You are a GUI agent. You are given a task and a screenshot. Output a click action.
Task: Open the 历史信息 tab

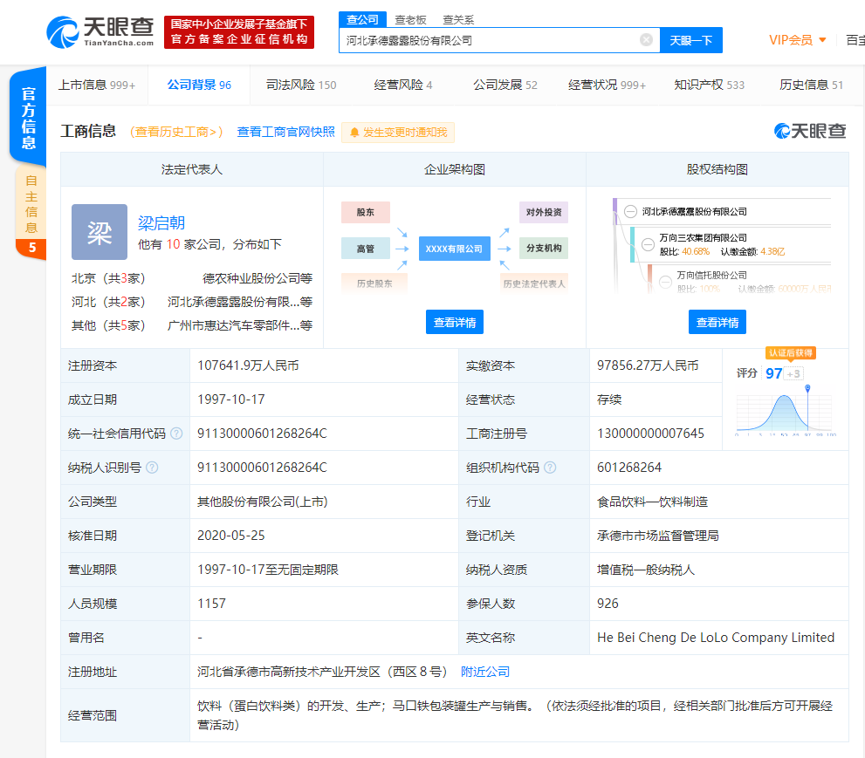click(812, 85)
